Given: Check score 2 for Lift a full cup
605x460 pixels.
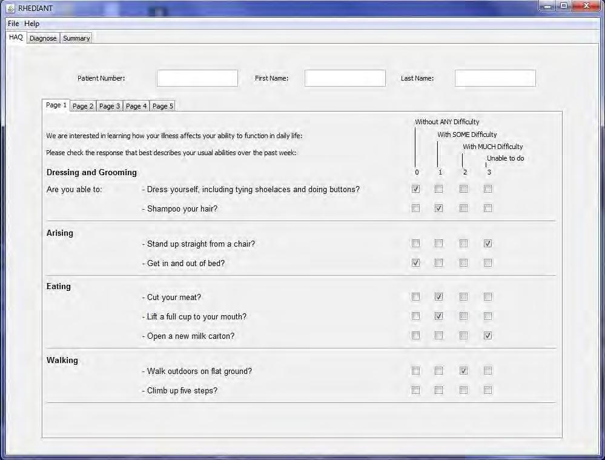Looking at the screenshot, I should (463, 316).
